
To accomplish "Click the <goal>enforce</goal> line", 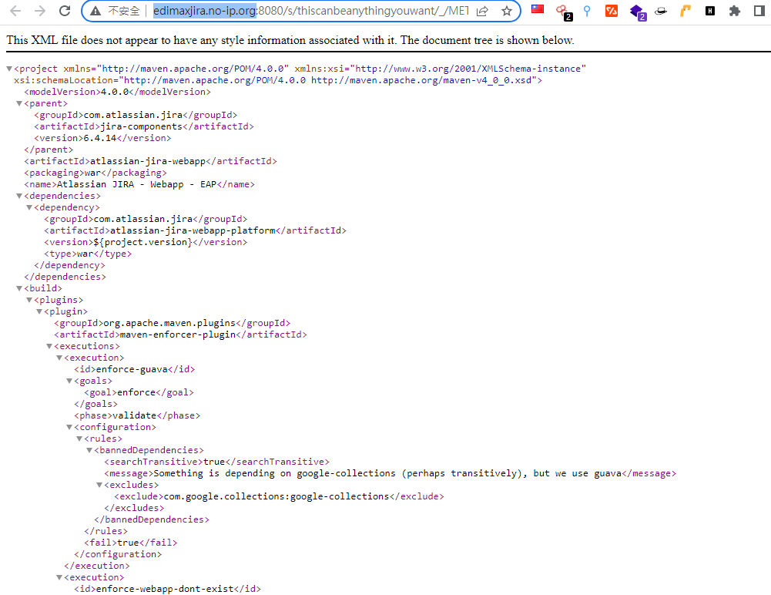I will coord(139,392).
